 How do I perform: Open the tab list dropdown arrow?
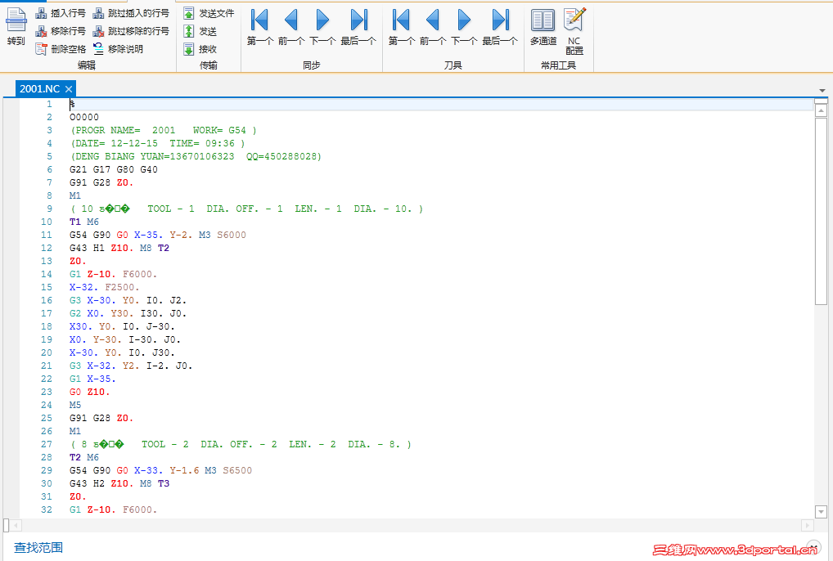(x=822, y=91)
